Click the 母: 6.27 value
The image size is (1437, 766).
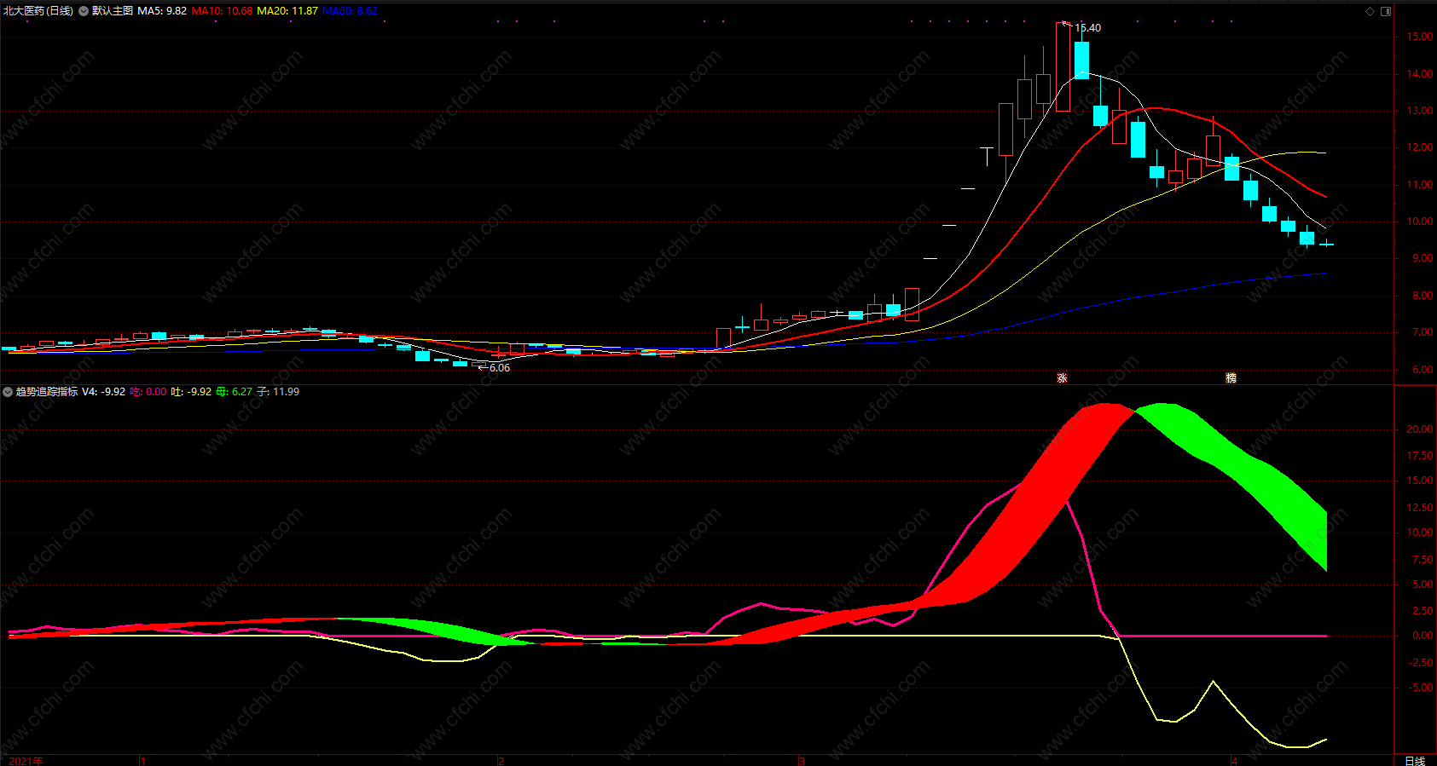click(234, 392)
